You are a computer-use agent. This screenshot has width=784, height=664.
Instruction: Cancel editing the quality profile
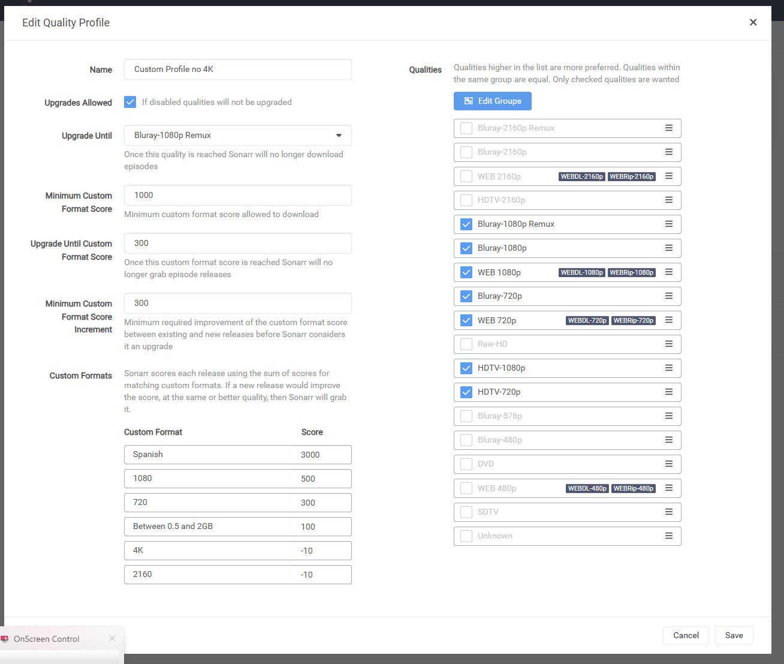tap(685, 635)
